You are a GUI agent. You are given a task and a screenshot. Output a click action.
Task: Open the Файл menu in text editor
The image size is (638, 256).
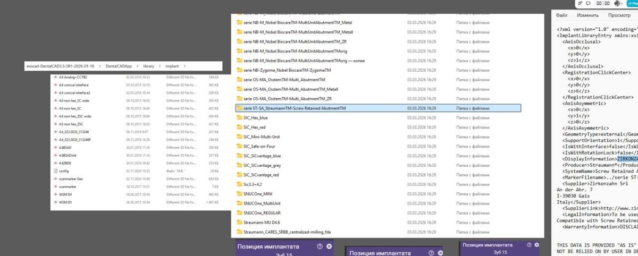pyautogui.click(x=562, y=15)
